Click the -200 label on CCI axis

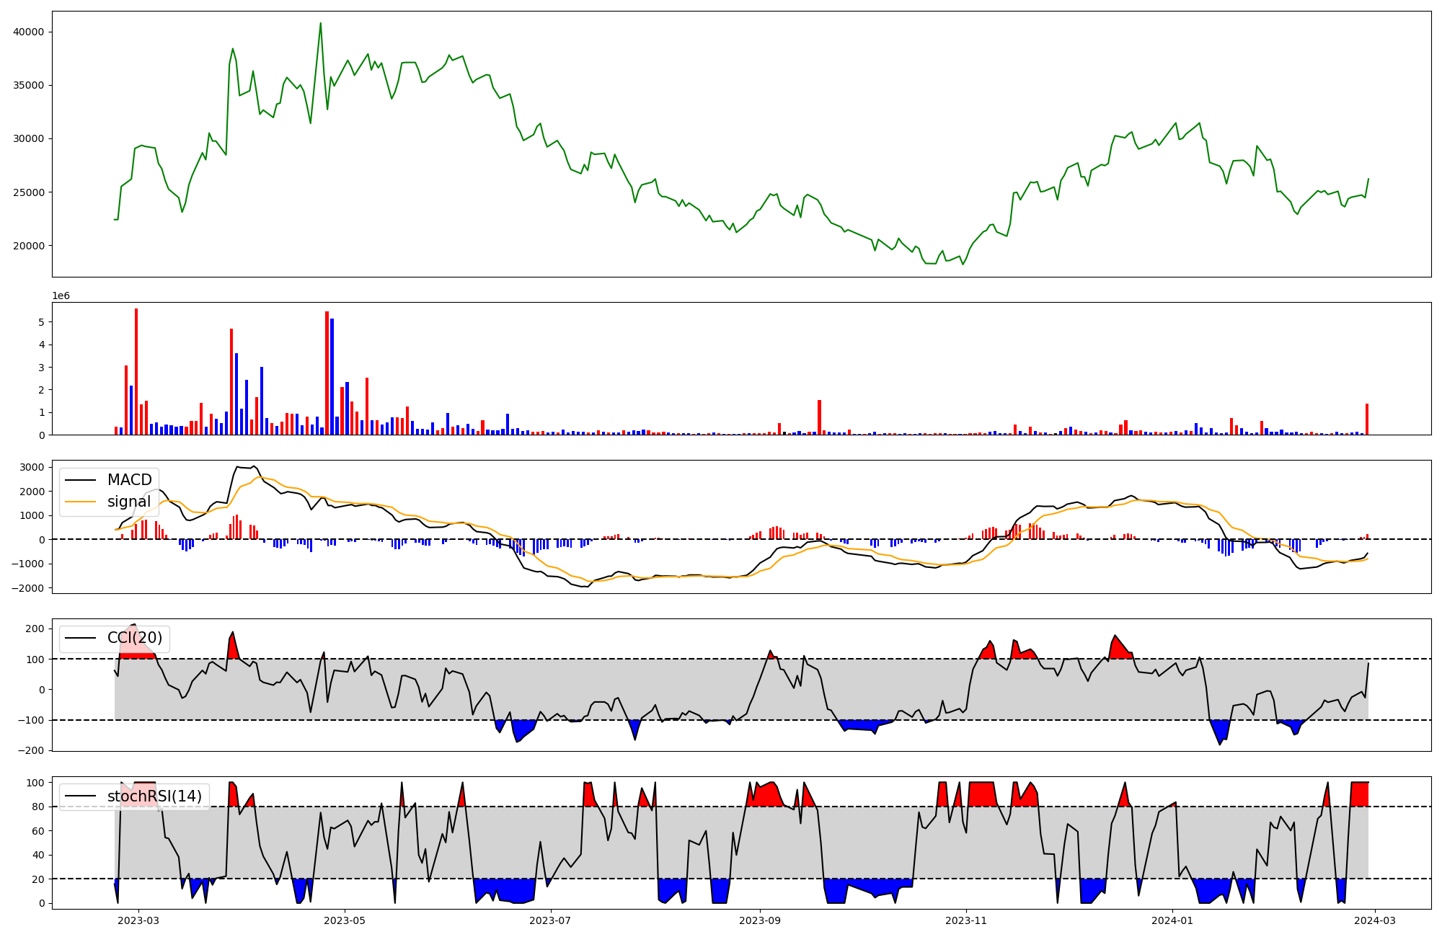pos(30,750)
